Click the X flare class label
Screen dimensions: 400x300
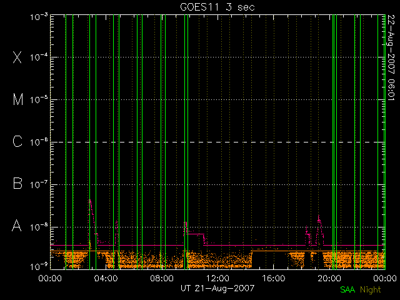coord(17,57)
